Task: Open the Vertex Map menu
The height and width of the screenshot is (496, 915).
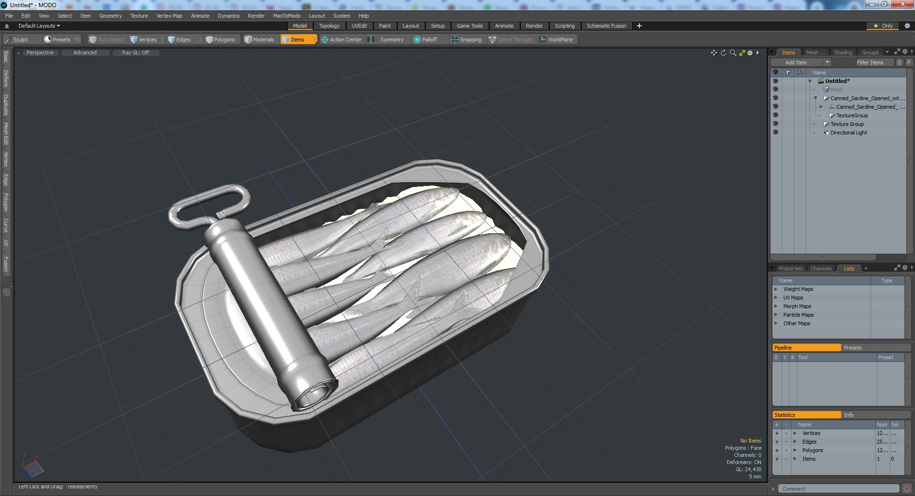Action: (x=169, y=16)
